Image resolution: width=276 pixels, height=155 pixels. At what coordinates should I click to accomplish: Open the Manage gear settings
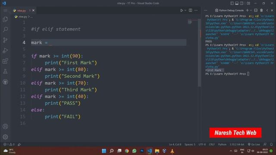(5, 137)
